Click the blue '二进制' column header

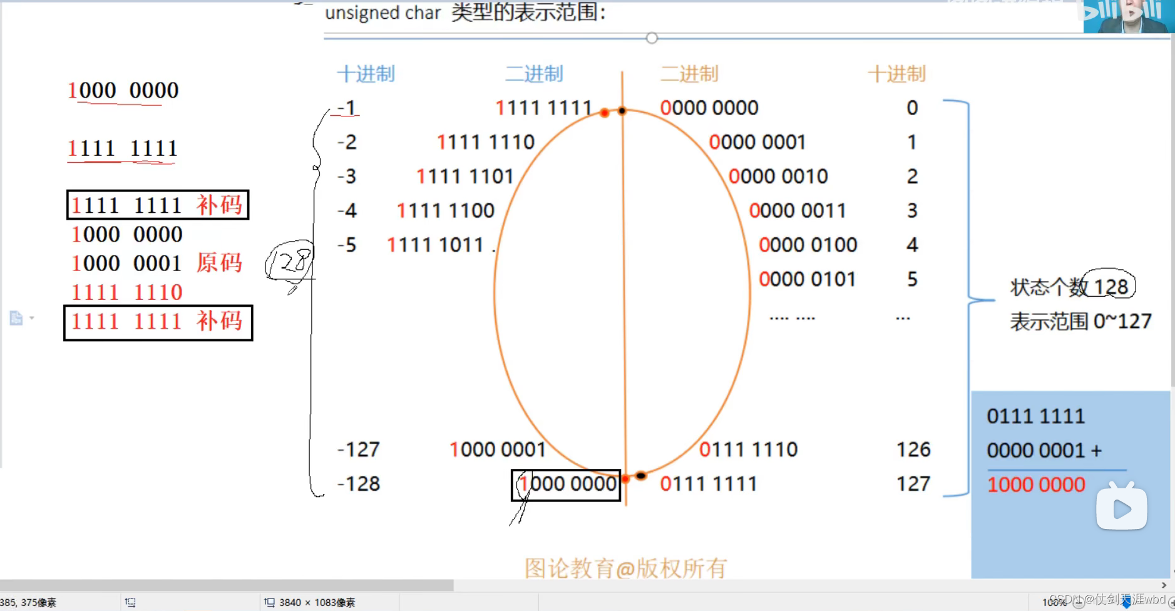(534, 74)
